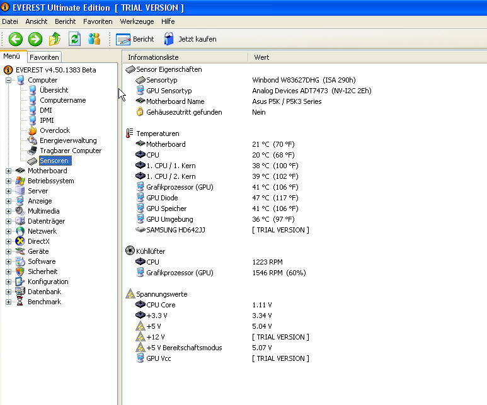Screen dimensions: 487x405
Task: Select Energieverwaltung in the tree
Action: click(x=68, y=140)
